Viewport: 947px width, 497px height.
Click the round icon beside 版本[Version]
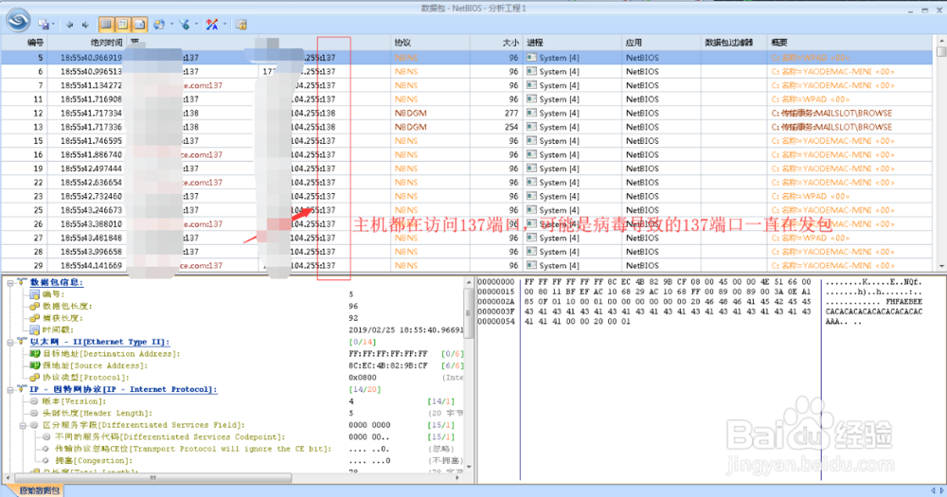tap(34, 401)
